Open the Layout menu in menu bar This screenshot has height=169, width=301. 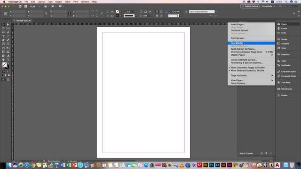(x=41, y=2)
